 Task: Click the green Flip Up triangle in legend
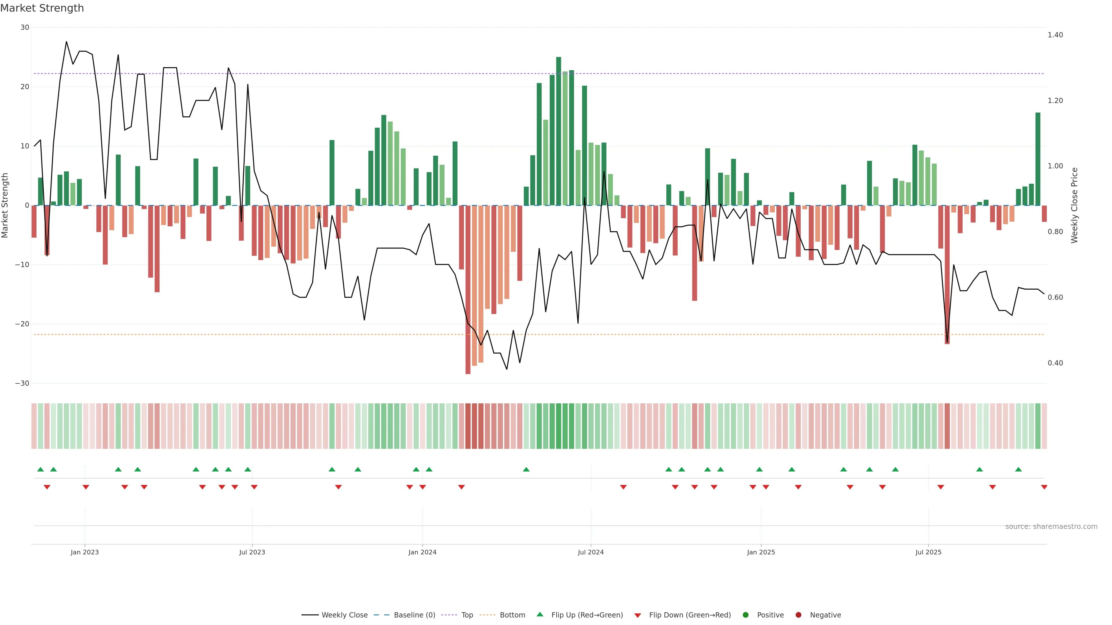click(x=539, y=614)
